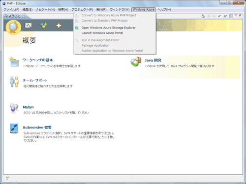This screenshot has width=246, height=184.
Task: Select Convert to Standard PHP Project
Action: tap(115, 21)
